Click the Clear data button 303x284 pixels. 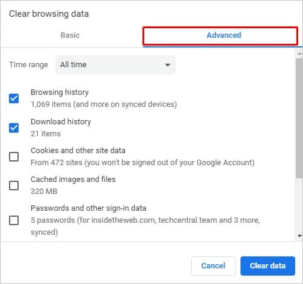268,266
